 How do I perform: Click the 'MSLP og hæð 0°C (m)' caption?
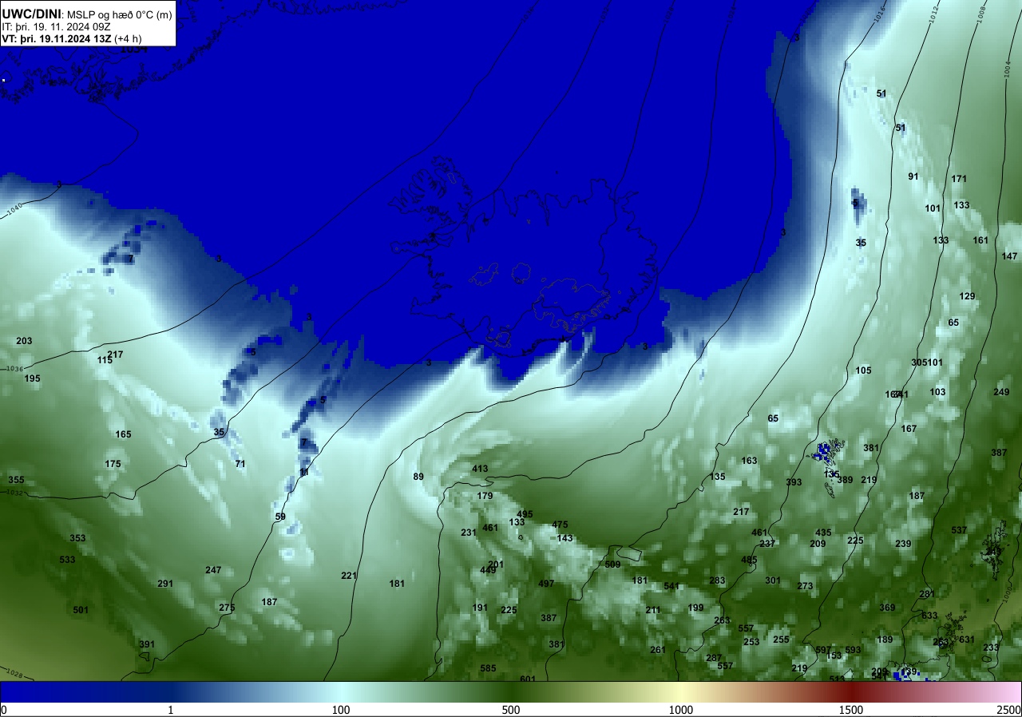tap(119, 14)
